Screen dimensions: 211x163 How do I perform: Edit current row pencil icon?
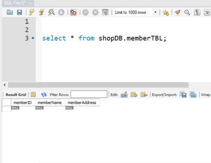point(124,94)
